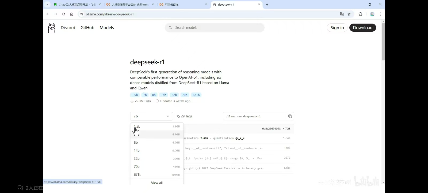
Task: Open the extensions puzzle icon
Action: pos(360,14)
